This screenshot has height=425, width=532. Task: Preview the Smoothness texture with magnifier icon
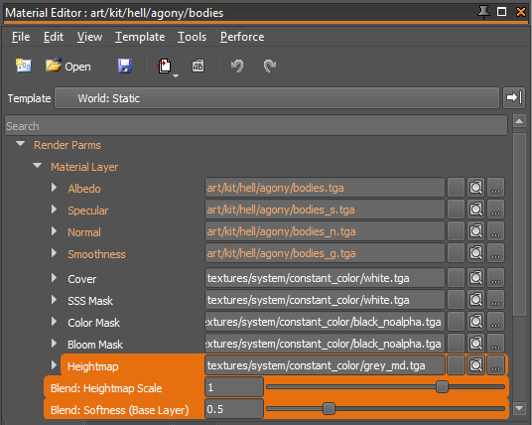pyautogui.click(x=475, y=253)
